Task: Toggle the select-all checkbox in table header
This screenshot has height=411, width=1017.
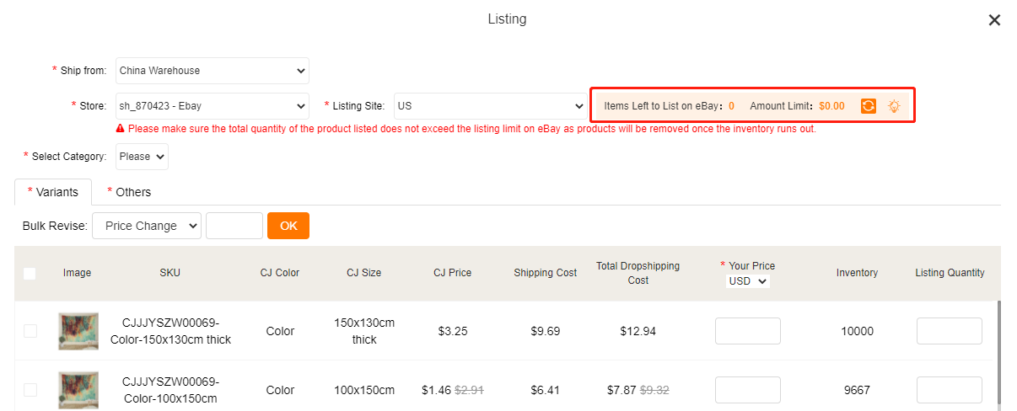Action: [30, 273]
